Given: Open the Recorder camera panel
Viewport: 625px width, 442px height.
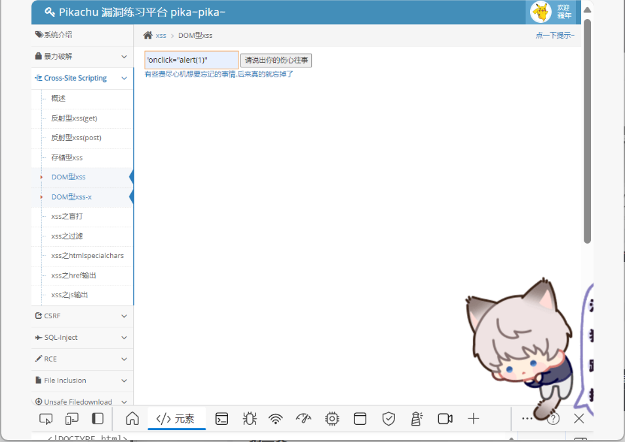Looking at the screenshot, I should click(445, 419).
